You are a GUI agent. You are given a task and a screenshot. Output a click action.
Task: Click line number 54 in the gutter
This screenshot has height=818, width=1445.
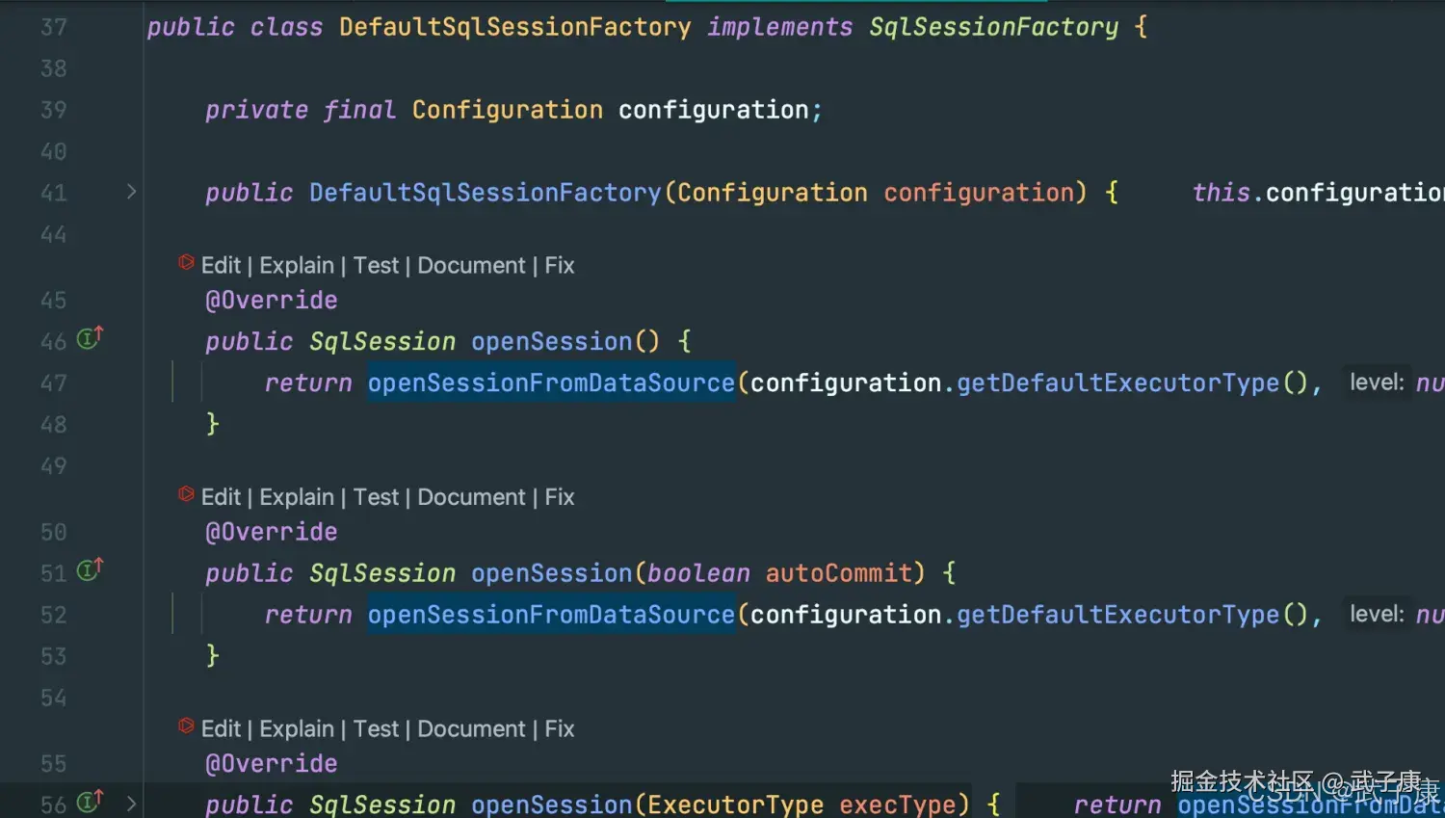pyautogui.click(x=54, y=698)
